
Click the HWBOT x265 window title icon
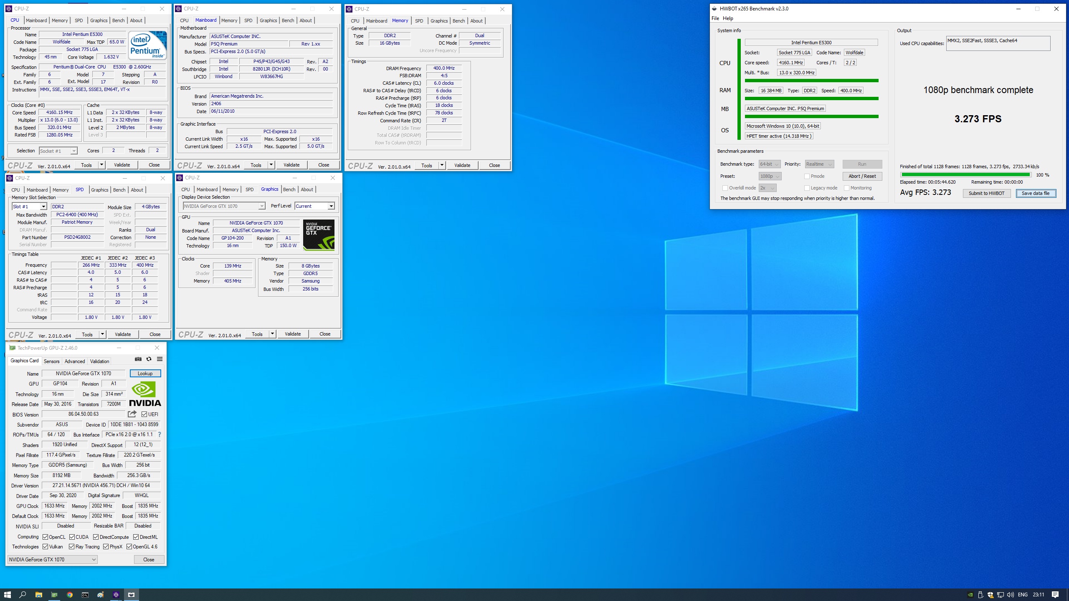(714, 8)
